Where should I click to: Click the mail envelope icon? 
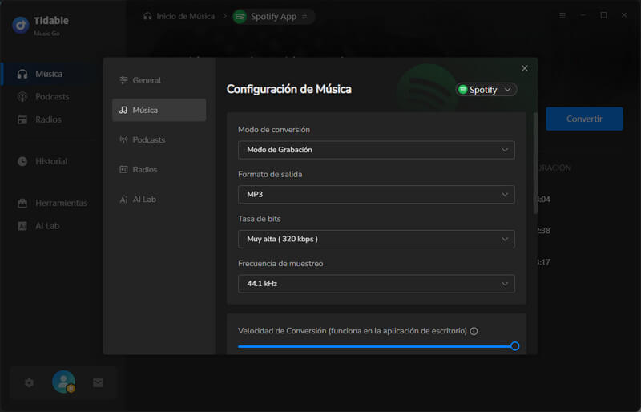(x=98, y=382)
